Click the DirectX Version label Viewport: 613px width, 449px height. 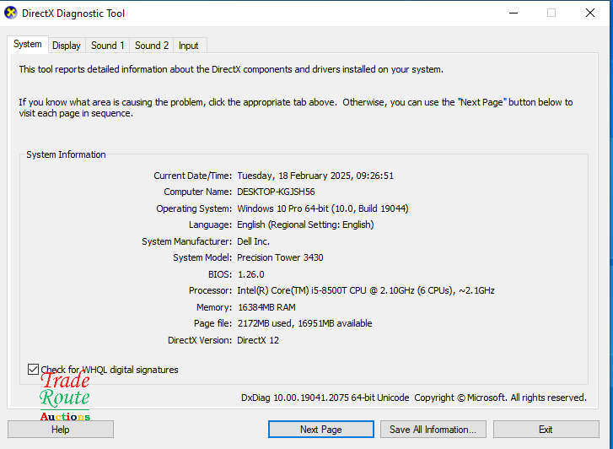coord(200,340)
